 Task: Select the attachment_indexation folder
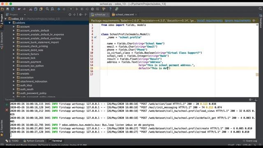(x=34, y=81)
